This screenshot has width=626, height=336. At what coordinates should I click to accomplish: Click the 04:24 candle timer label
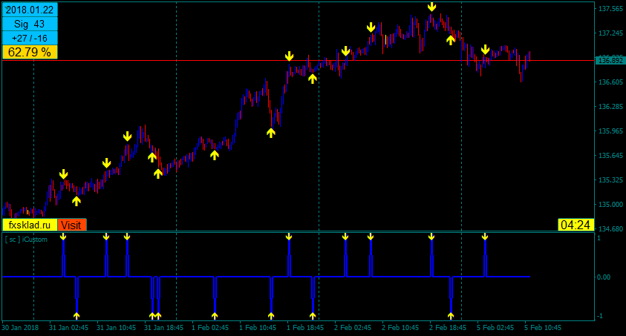576,225
